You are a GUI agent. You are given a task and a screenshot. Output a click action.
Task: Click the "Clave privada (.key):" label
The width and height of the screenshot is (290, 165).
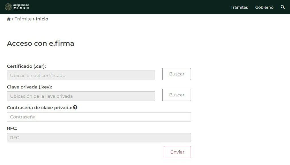click(x=29, y=87)
